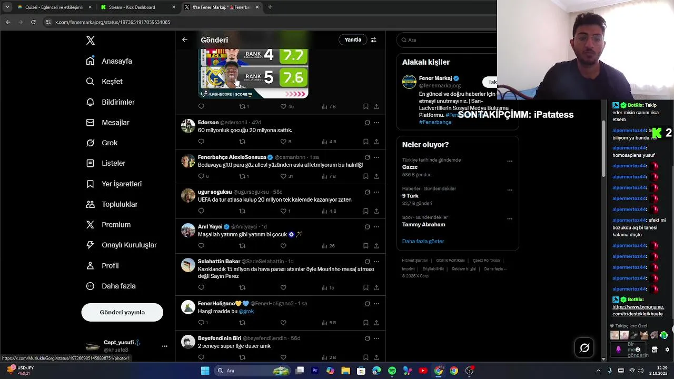Open account menu dots beside Capt_yusufi
The width and height of the screenshot is (674, 379).
(x=165, y=346)
